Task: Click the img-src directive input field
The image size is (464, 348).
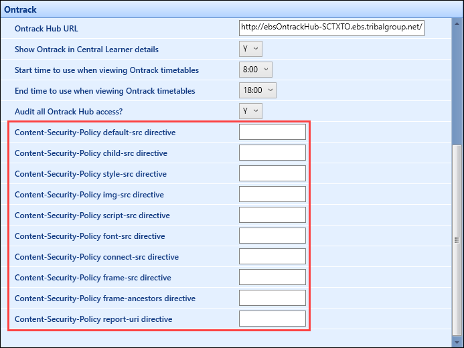Action: coord(273,194)
